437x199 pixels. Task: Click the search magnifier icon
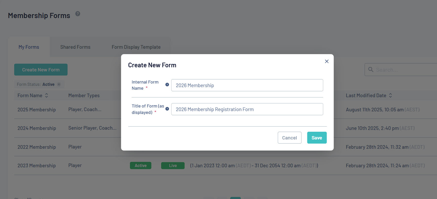(x=371, y=70)
